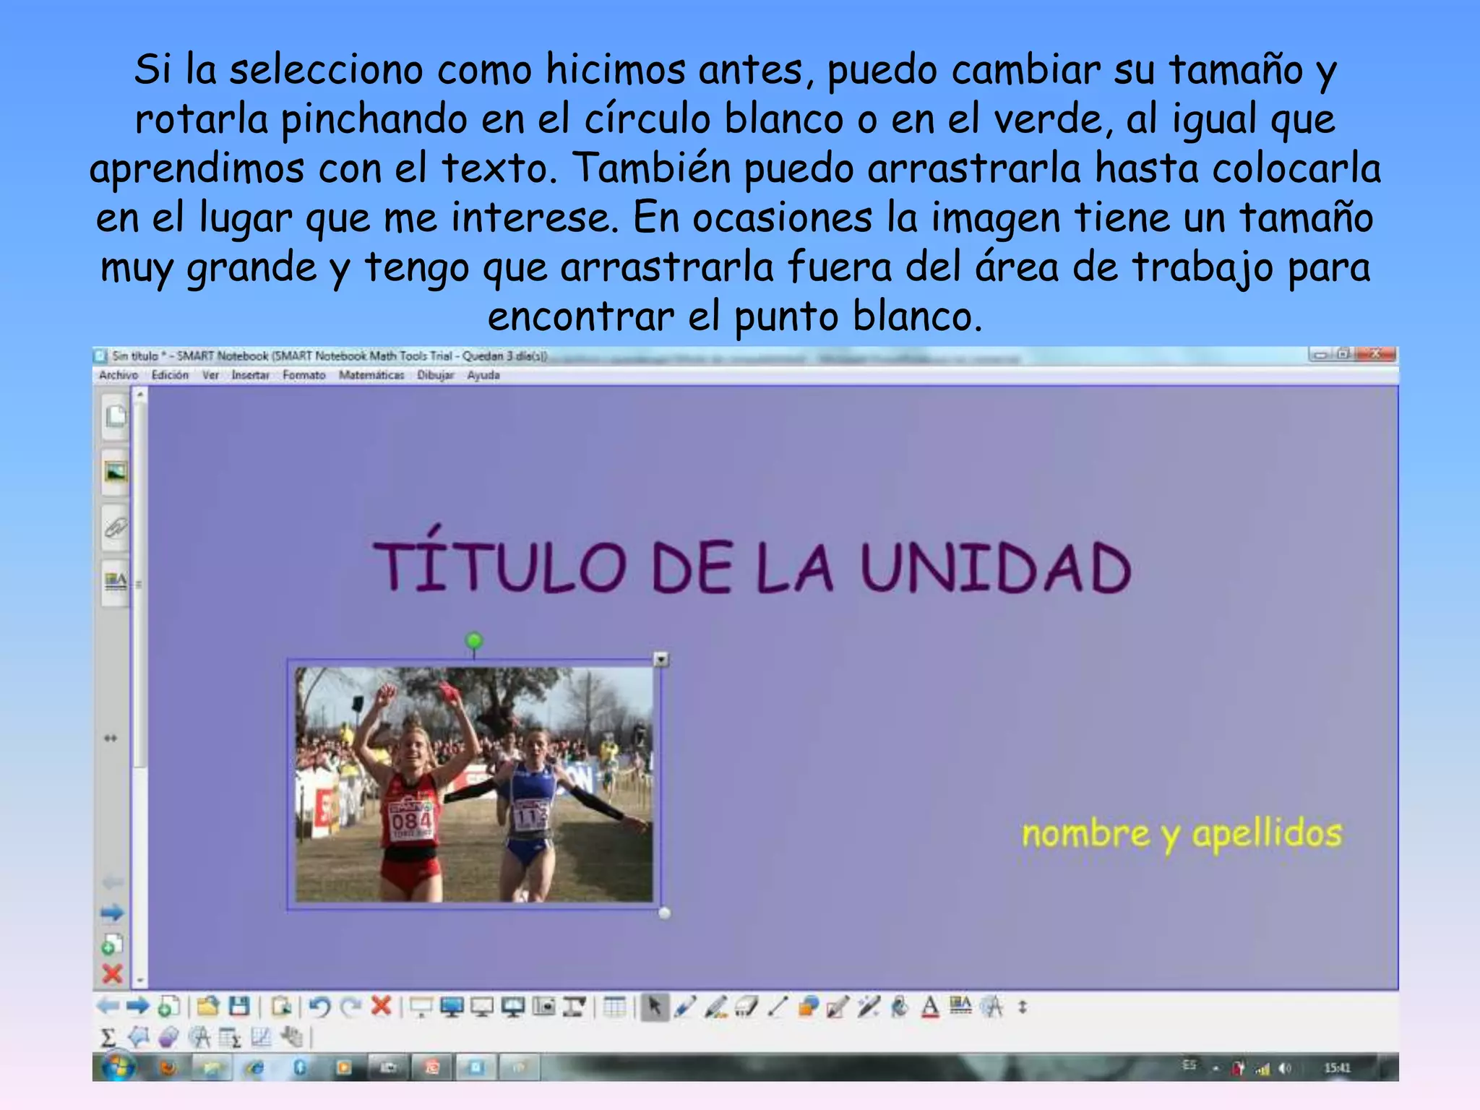Click the sidebar grey previous page arrow
Image resolution: width=1480 pixels, height=1110 pixels.
click(x=113, y=882)
